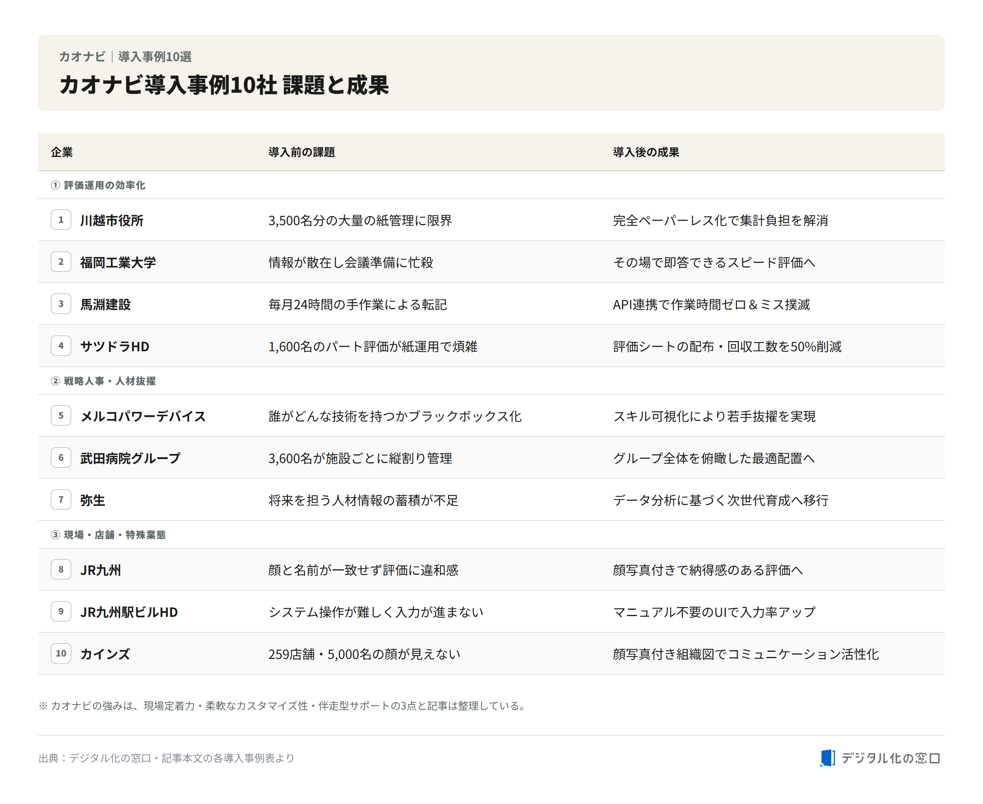Click the company name サツドラHD

point(115,346)
